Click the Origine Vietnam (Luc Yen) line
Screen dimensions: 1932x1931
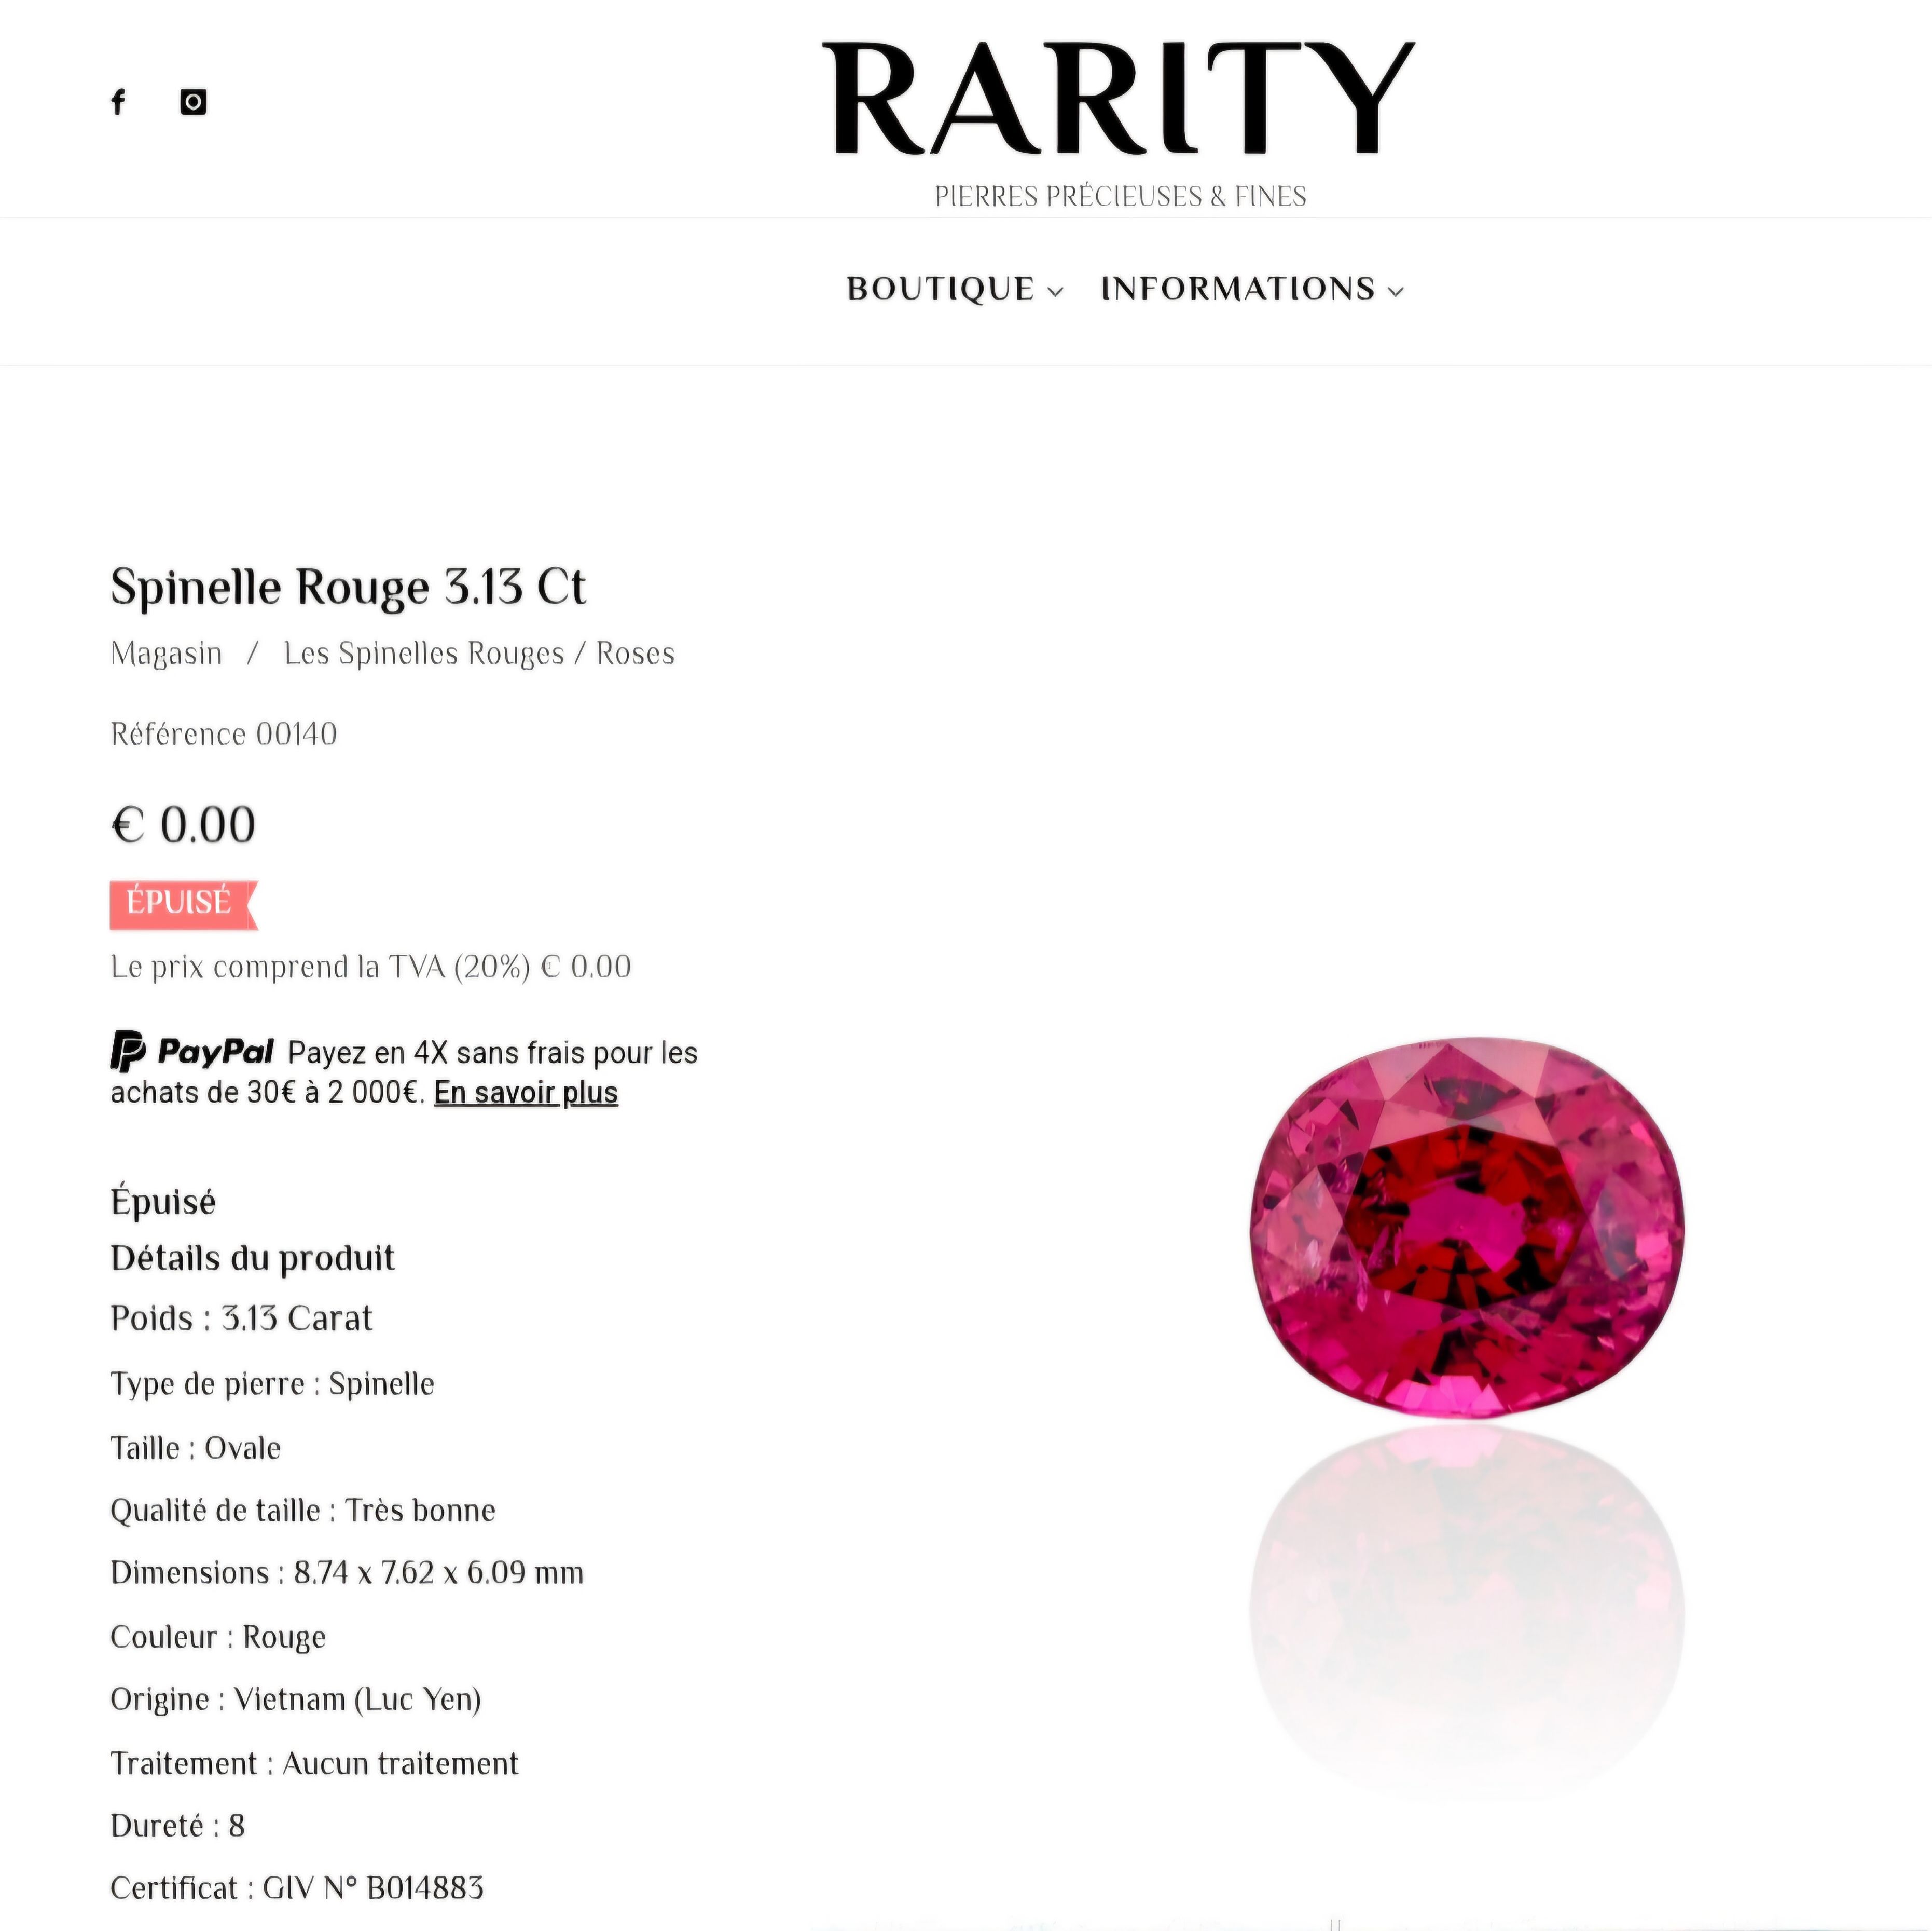click(296, 1699)
